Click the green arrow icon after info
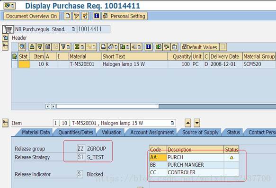 [159, 47]
